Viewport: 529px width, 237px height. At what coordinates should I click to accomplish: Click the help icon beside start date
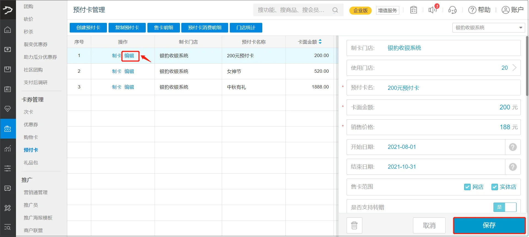click(x=512, y=147)
